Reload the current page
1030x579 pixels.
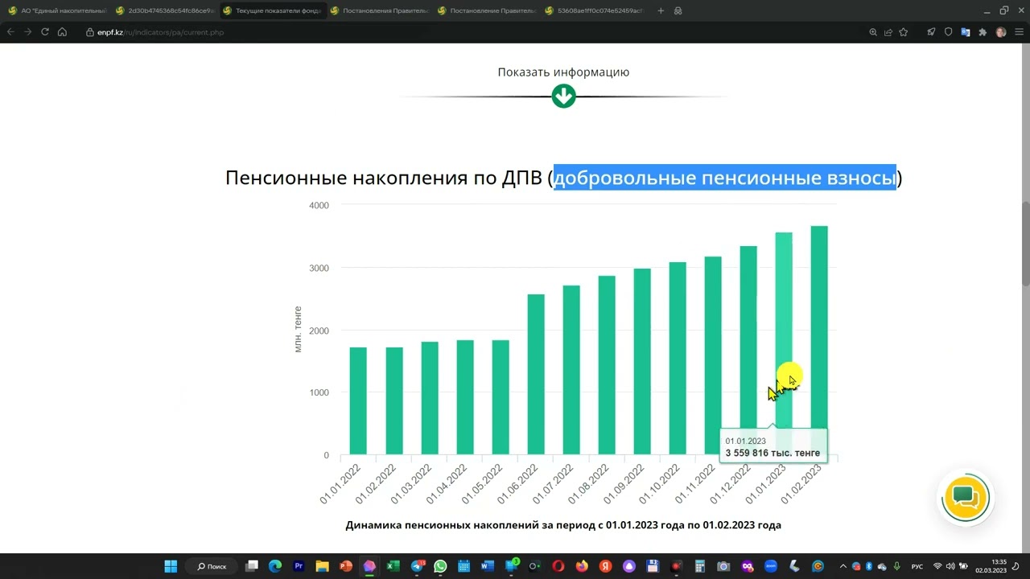point(45,32)
